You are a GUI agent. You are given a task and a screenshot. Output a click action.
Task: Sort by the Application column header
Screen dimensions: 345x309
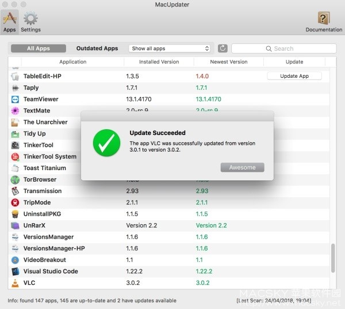73,62
